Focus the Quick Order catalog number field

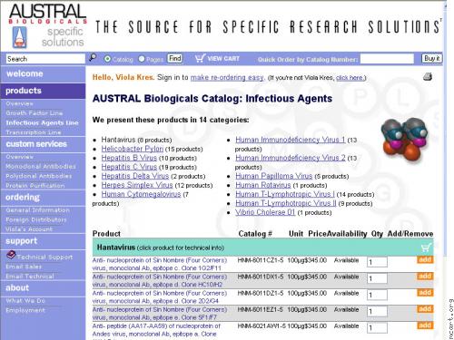click(387, 59)
